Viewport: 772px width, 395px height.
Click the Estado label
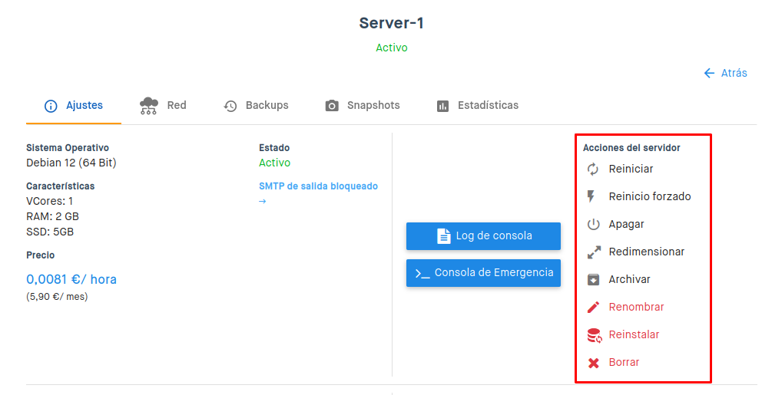[274, 148]
